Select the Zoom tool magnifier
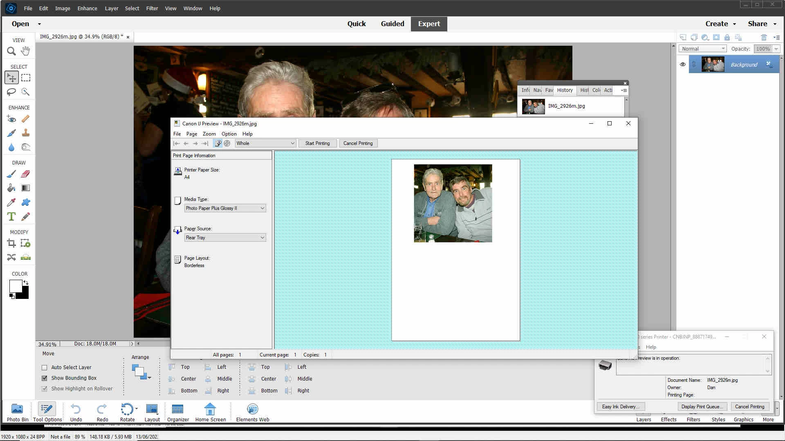Viewport: 785px width, 441px height. tap(11, 51)
